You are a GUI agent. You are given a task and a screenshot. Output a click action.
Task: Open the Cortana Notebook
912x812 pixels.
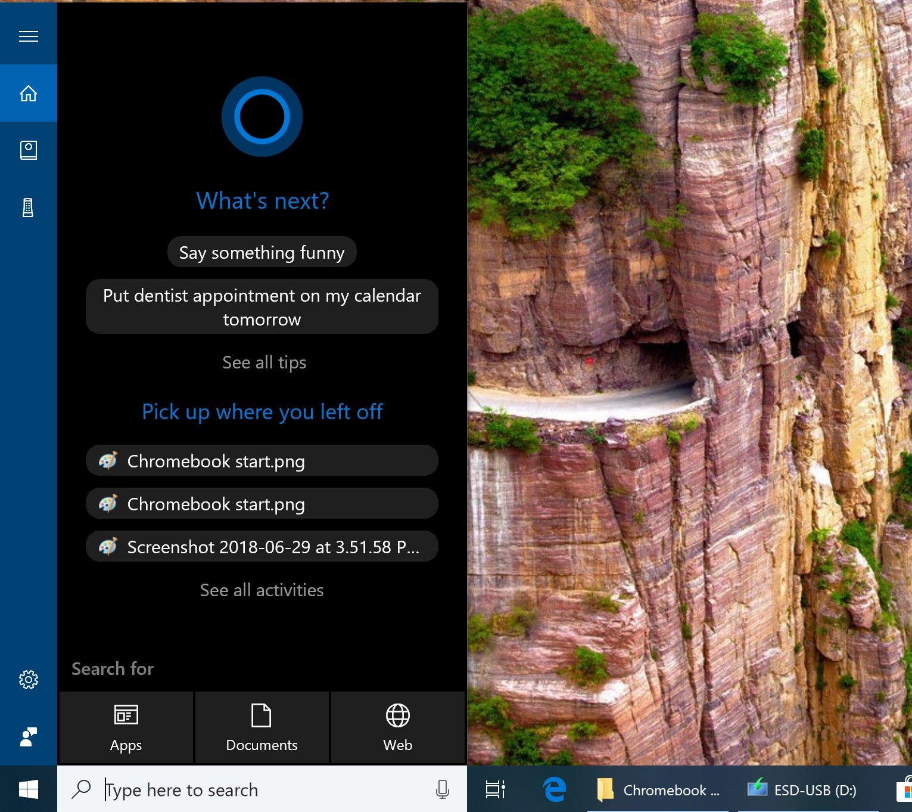29,150
